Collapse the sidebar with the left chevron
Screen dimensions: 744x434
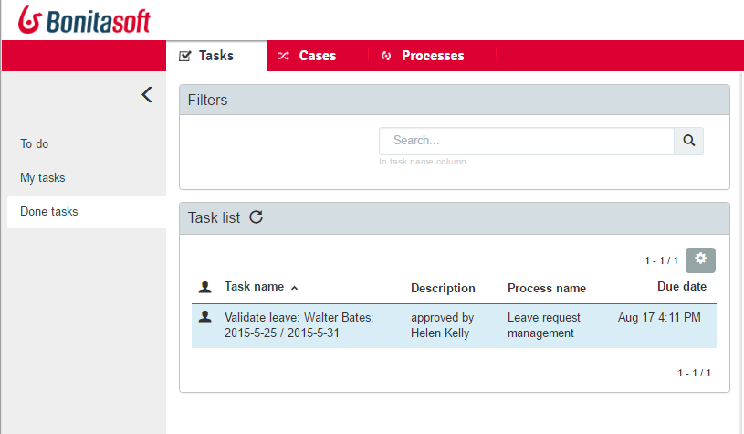[x=147, y=94]
